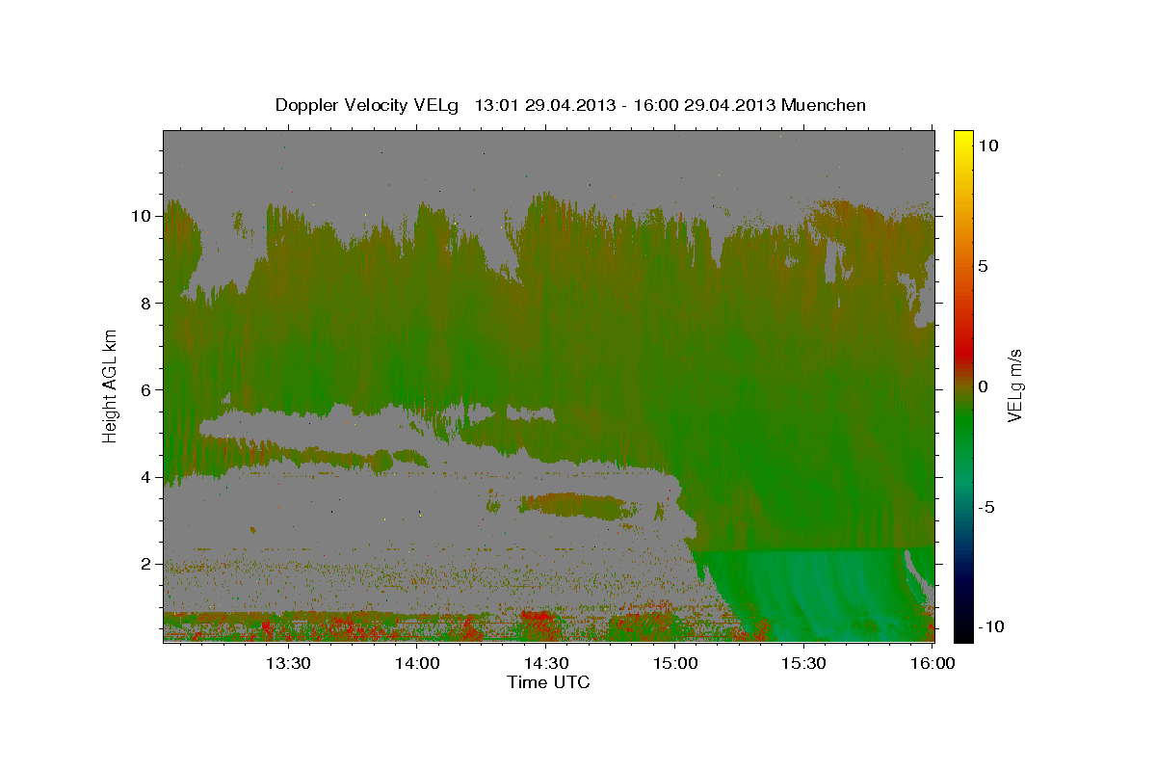
Task: Click the colorbar bottom tick value '-10'
Action: pyautogui.click(x=990, y=626)
